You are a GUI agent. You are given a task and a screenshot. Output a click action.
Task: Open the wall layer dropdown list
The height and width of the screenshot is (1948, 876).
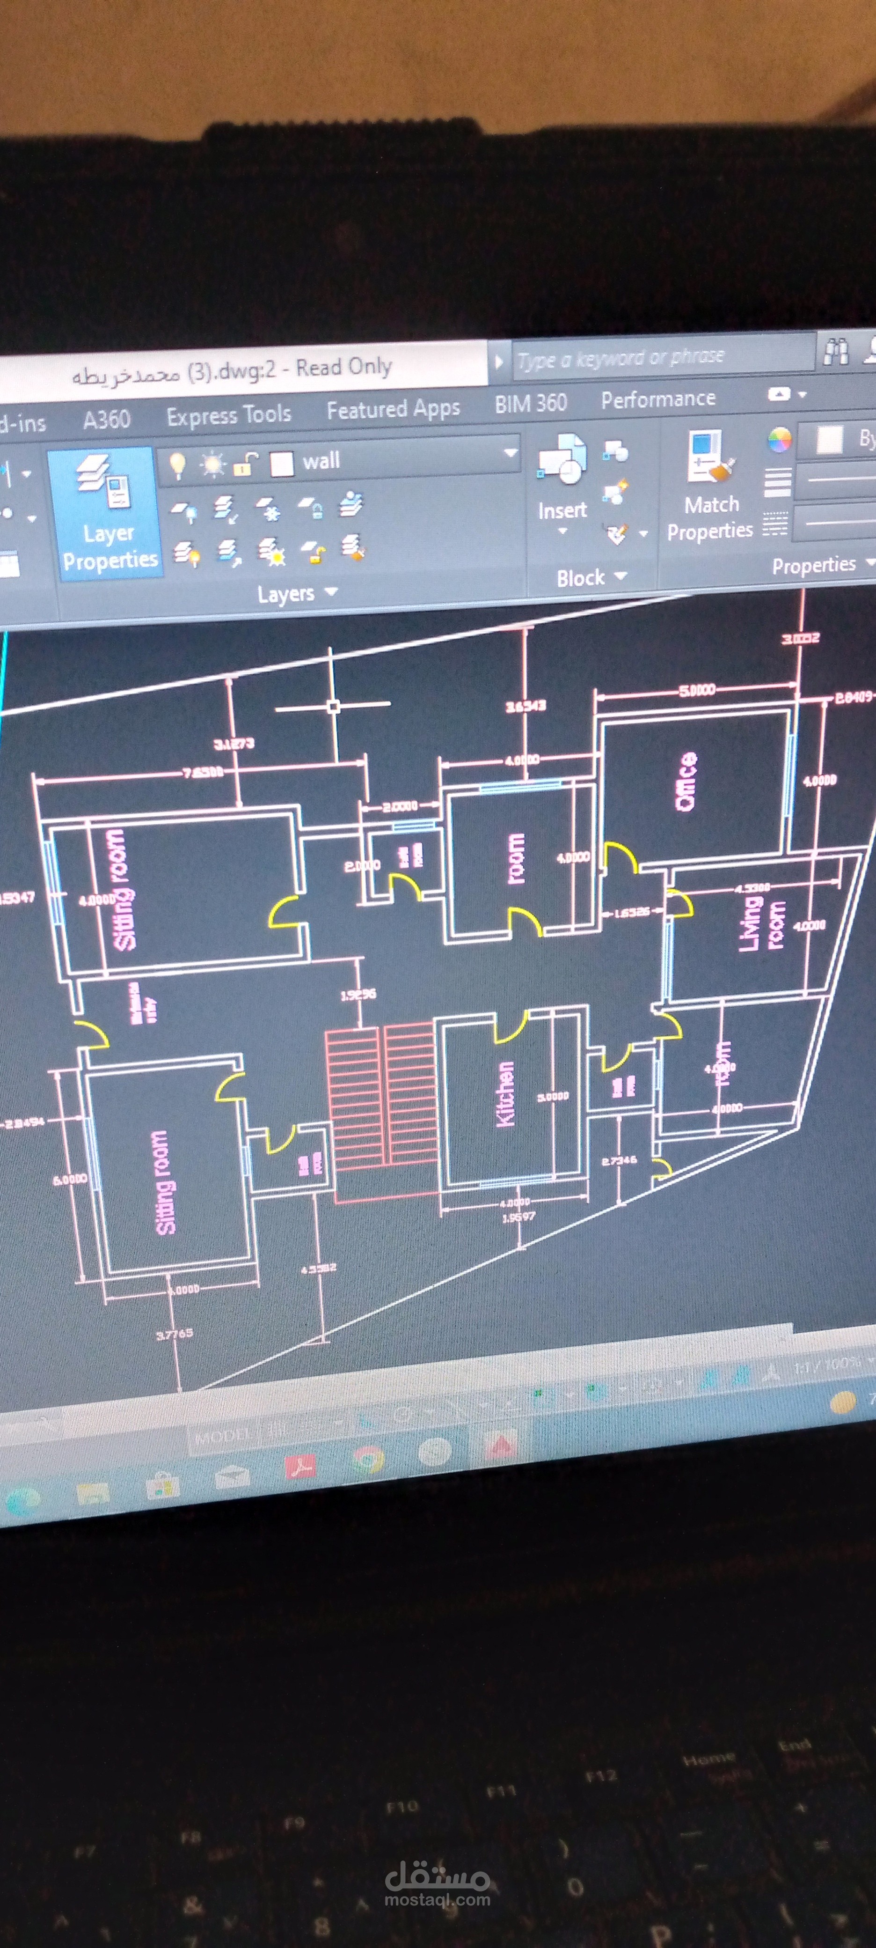pyautogui.click(x=511, y=453)
